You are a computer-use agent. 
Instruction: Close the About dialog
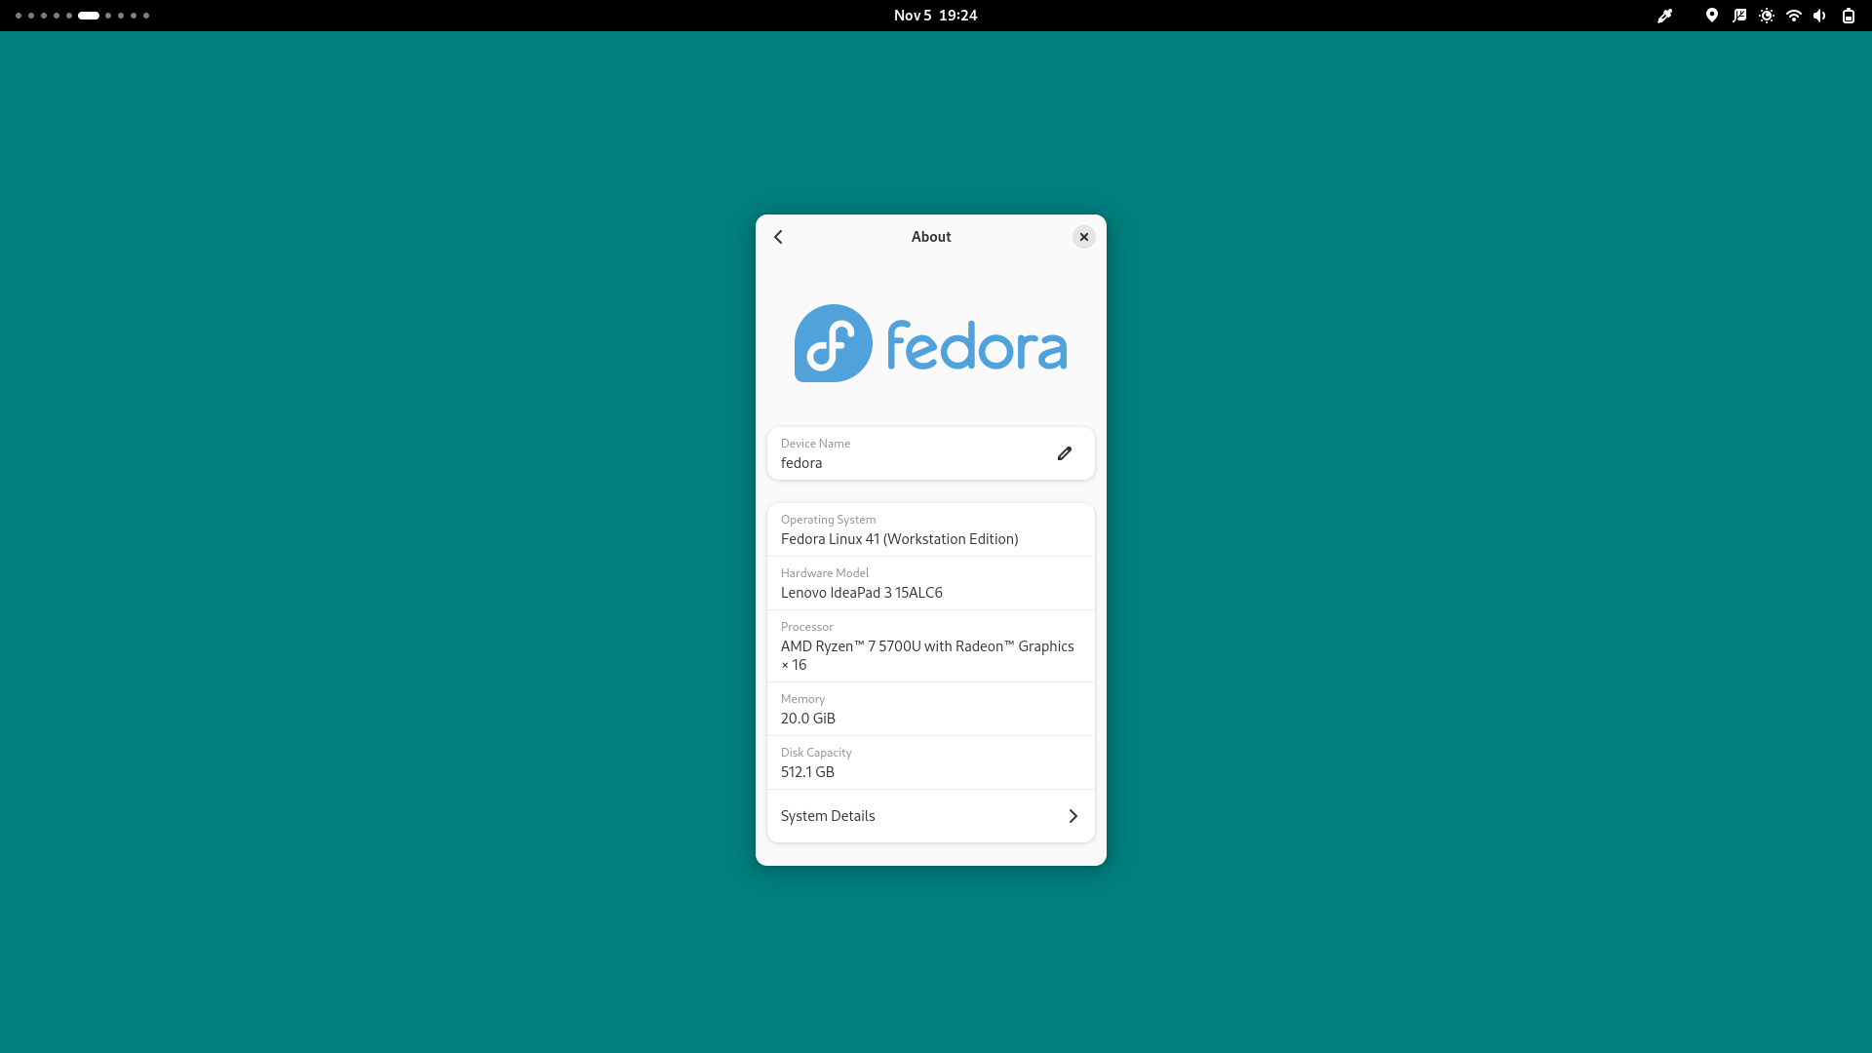point(1083,237)
